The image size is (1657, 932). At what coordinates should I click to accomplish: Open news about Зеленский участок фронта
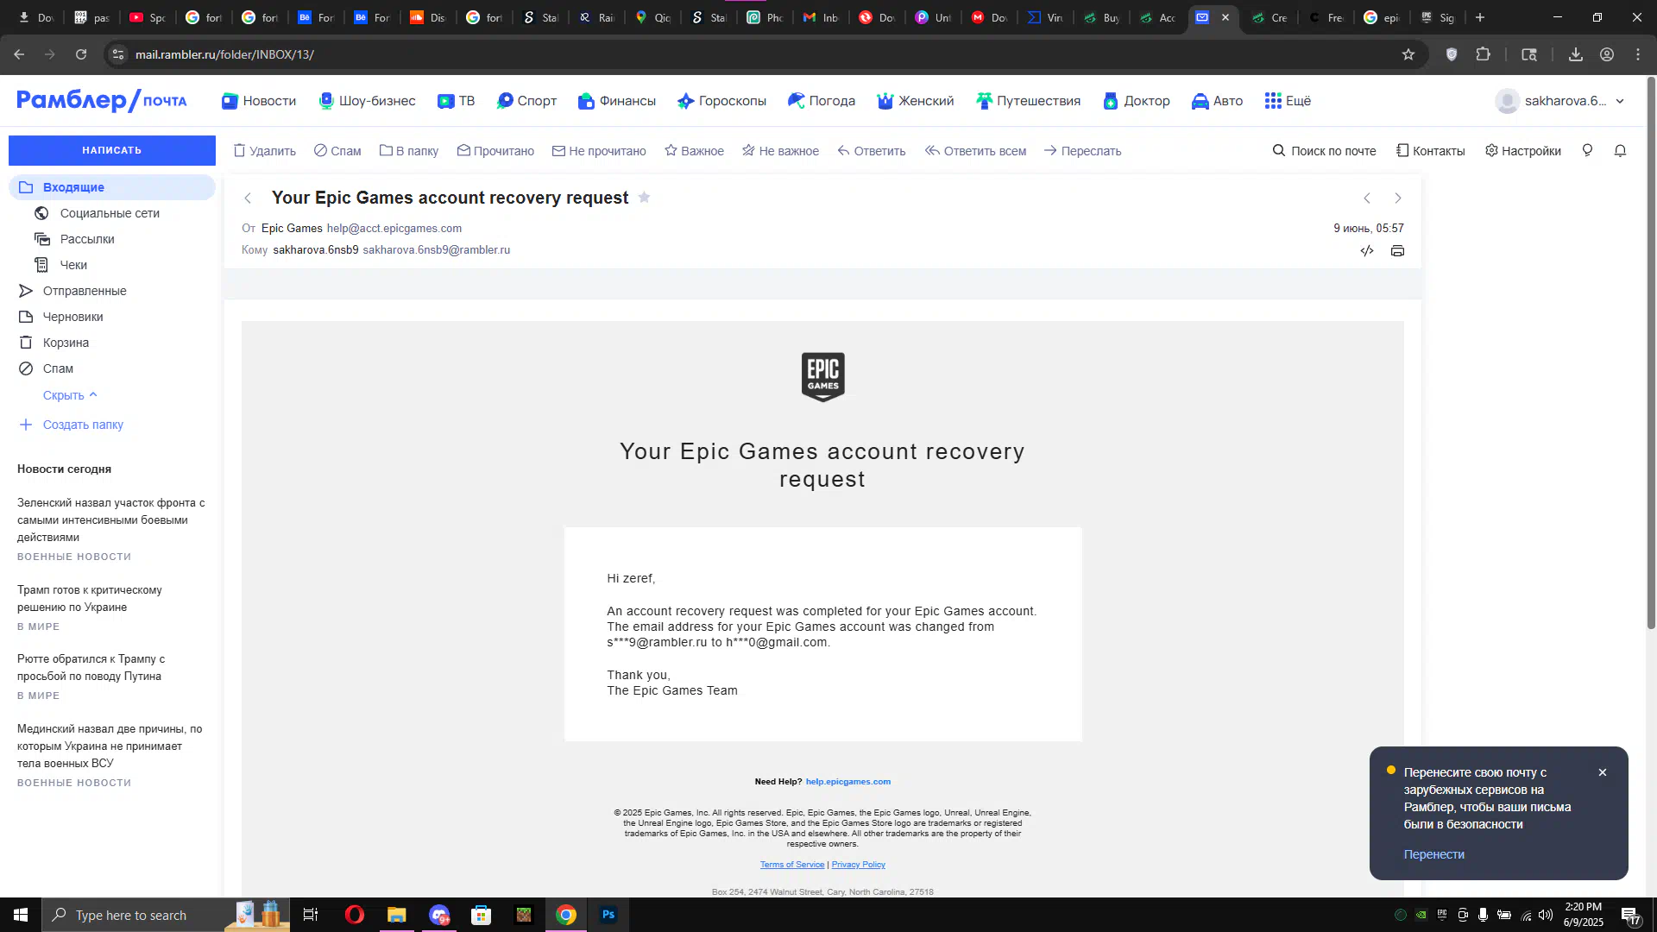(x=111, y=520)
